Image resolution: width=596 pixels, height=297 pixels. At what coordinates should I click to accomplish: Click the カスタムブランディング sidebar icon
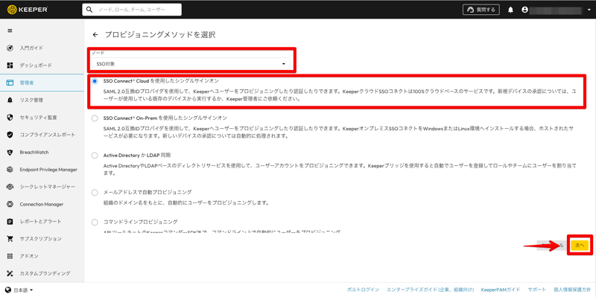(10, 273)
